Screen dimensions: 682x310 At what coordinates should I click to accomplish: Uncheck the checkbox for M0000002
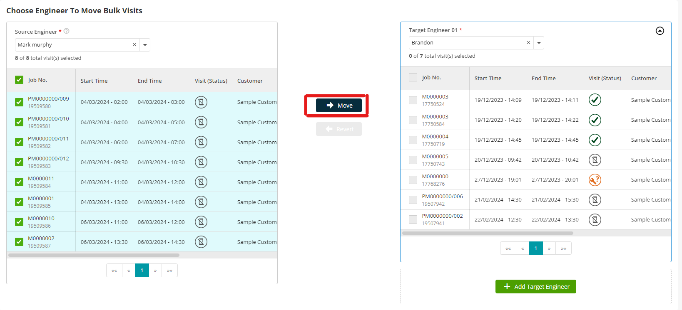(19, 242)
